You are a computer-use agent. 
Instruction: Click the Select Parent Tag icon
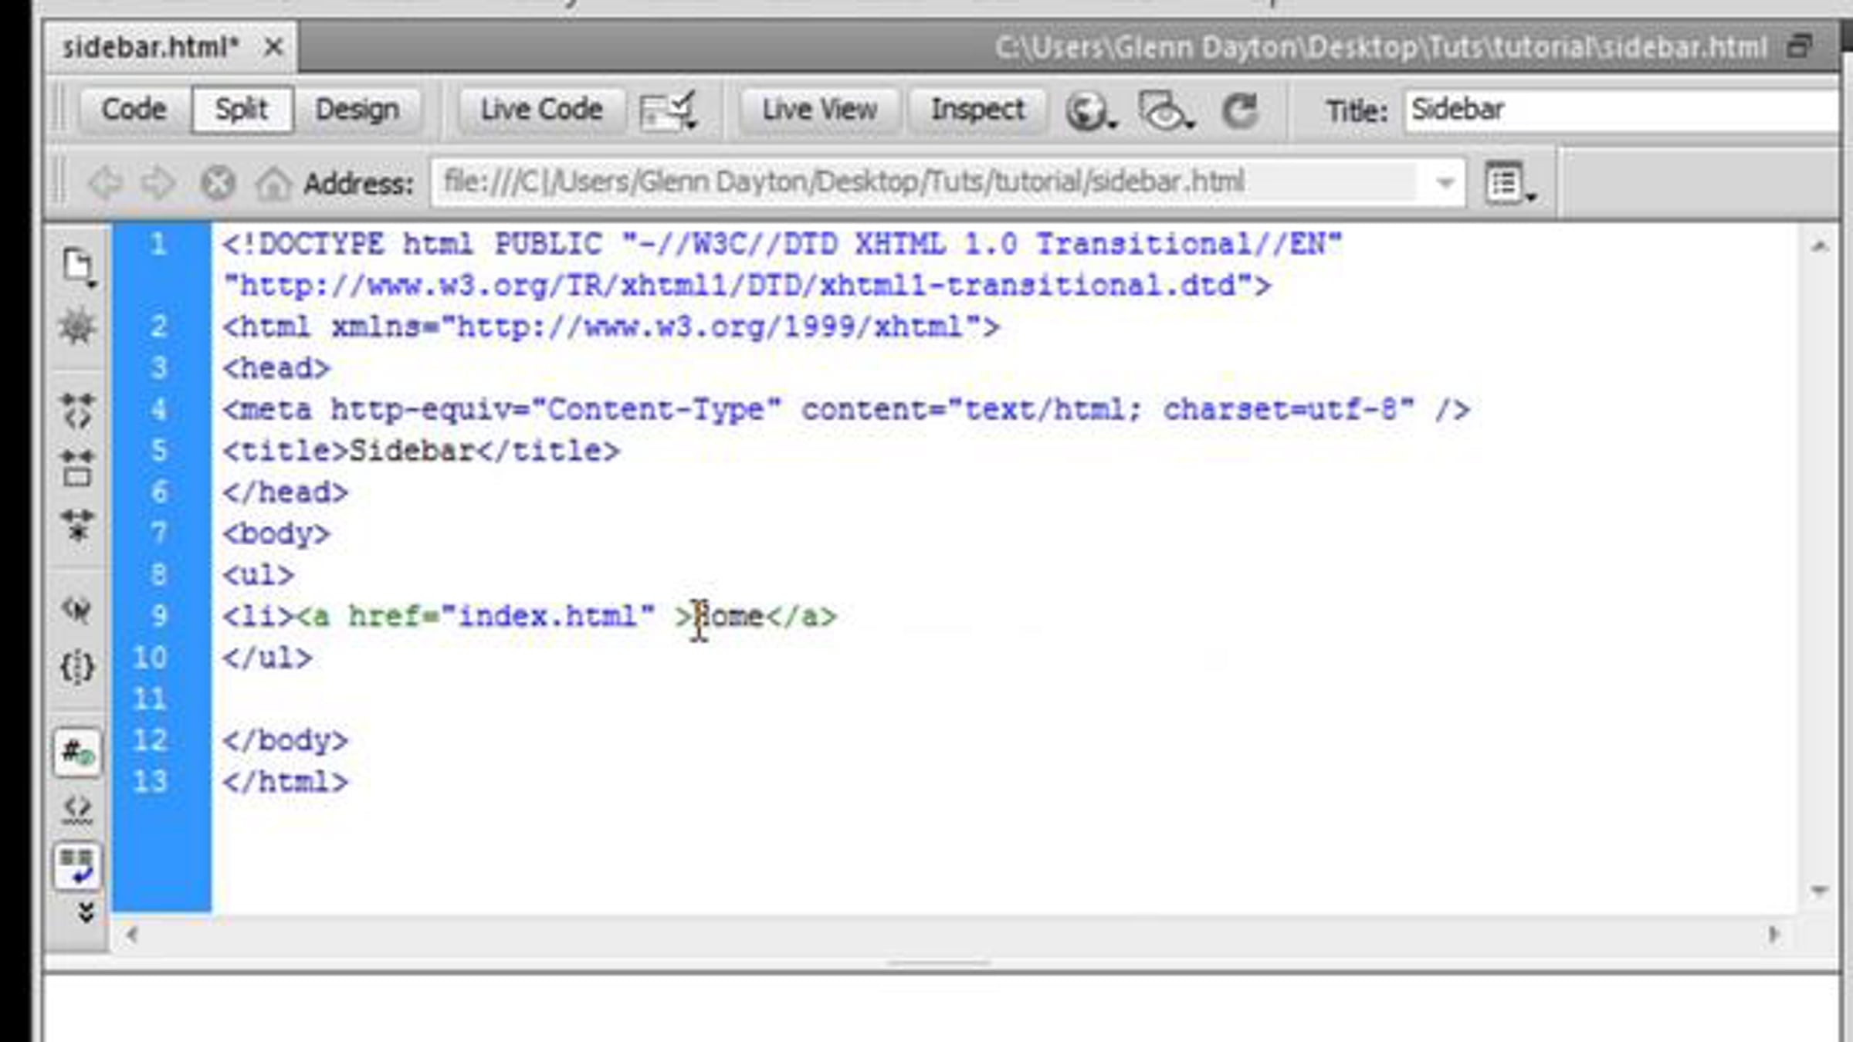(x=77, y=610)
